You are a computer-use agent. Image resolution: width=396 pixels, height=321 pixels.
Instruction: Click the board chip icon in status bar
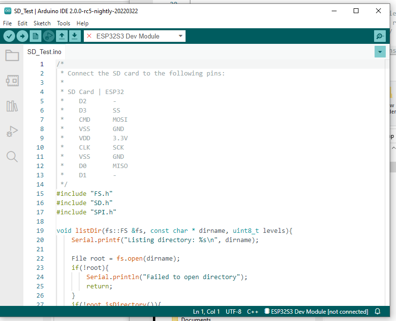click(x=267, y=311)
